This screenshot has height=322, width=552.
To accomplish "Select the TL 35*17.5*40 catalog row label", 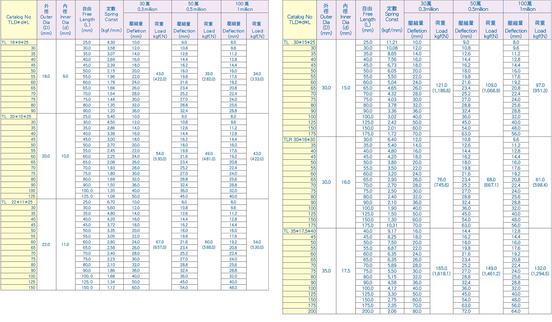I will pos(299,231).
